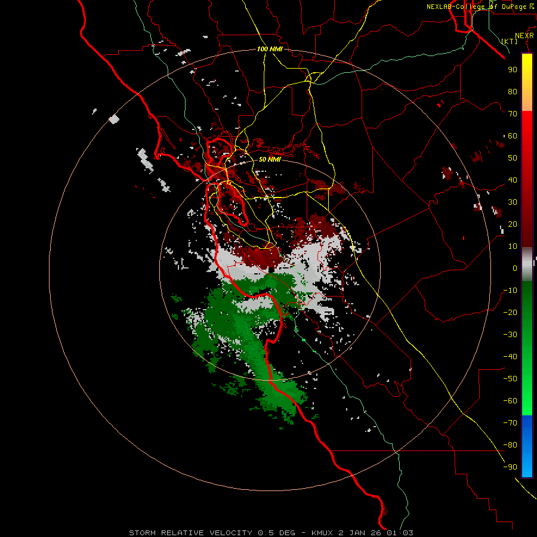Screen dimensions: 537x537
Task: Select the -70 value on the velocity scale
Action: click(510, 423)
